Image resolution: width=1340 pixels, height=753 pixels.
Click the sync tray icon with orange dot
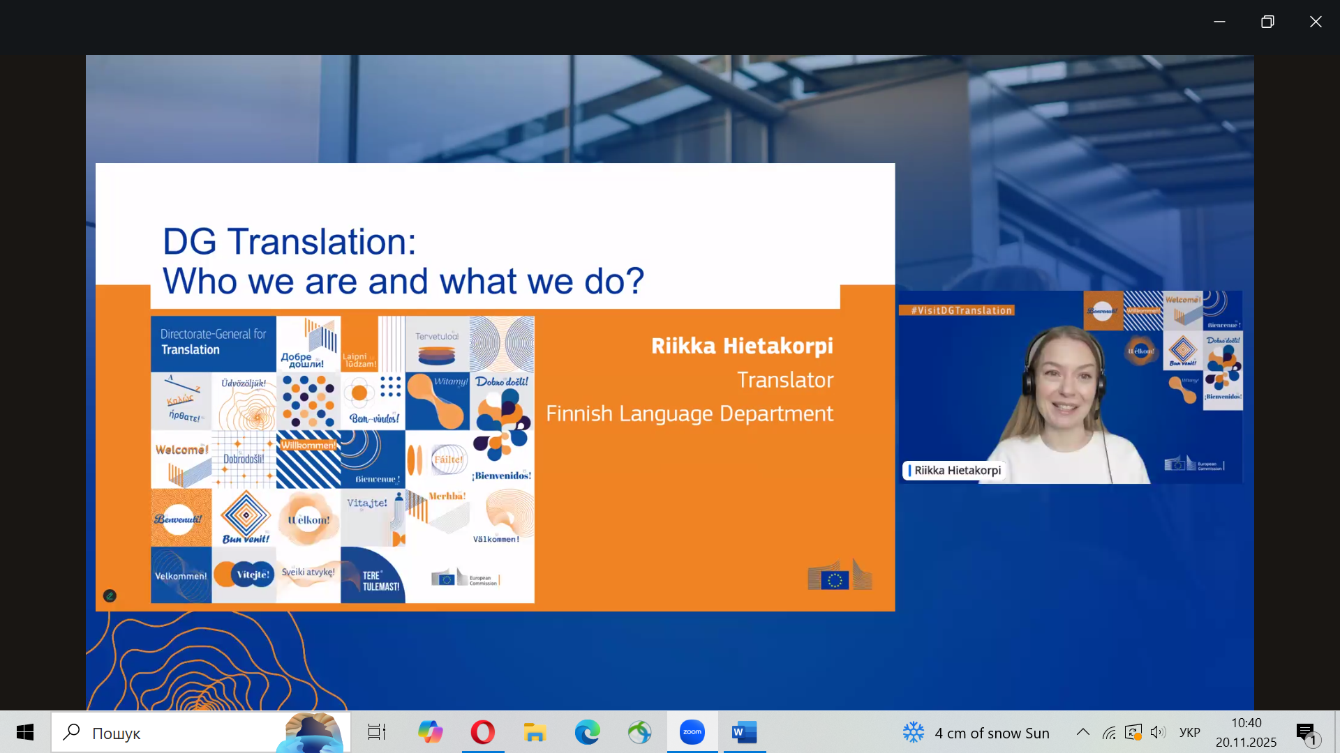[x=1133, y=733]
